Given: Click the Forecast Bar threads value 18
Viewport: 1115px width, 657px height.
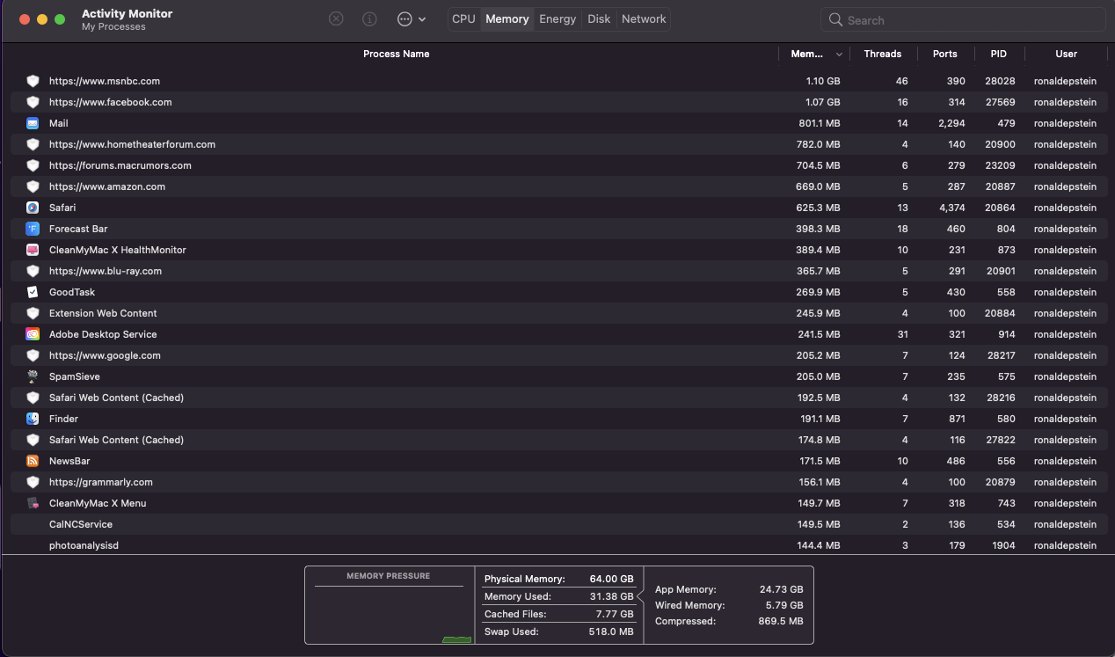Looking at the screenshot, I should click(902, 229).
